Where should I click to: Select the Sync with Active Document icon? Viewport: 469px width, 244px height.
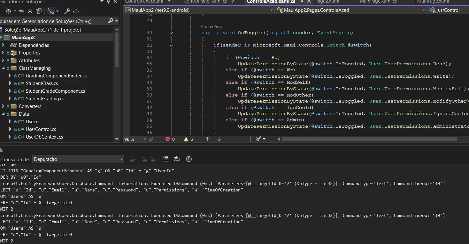tap(21, 11)
